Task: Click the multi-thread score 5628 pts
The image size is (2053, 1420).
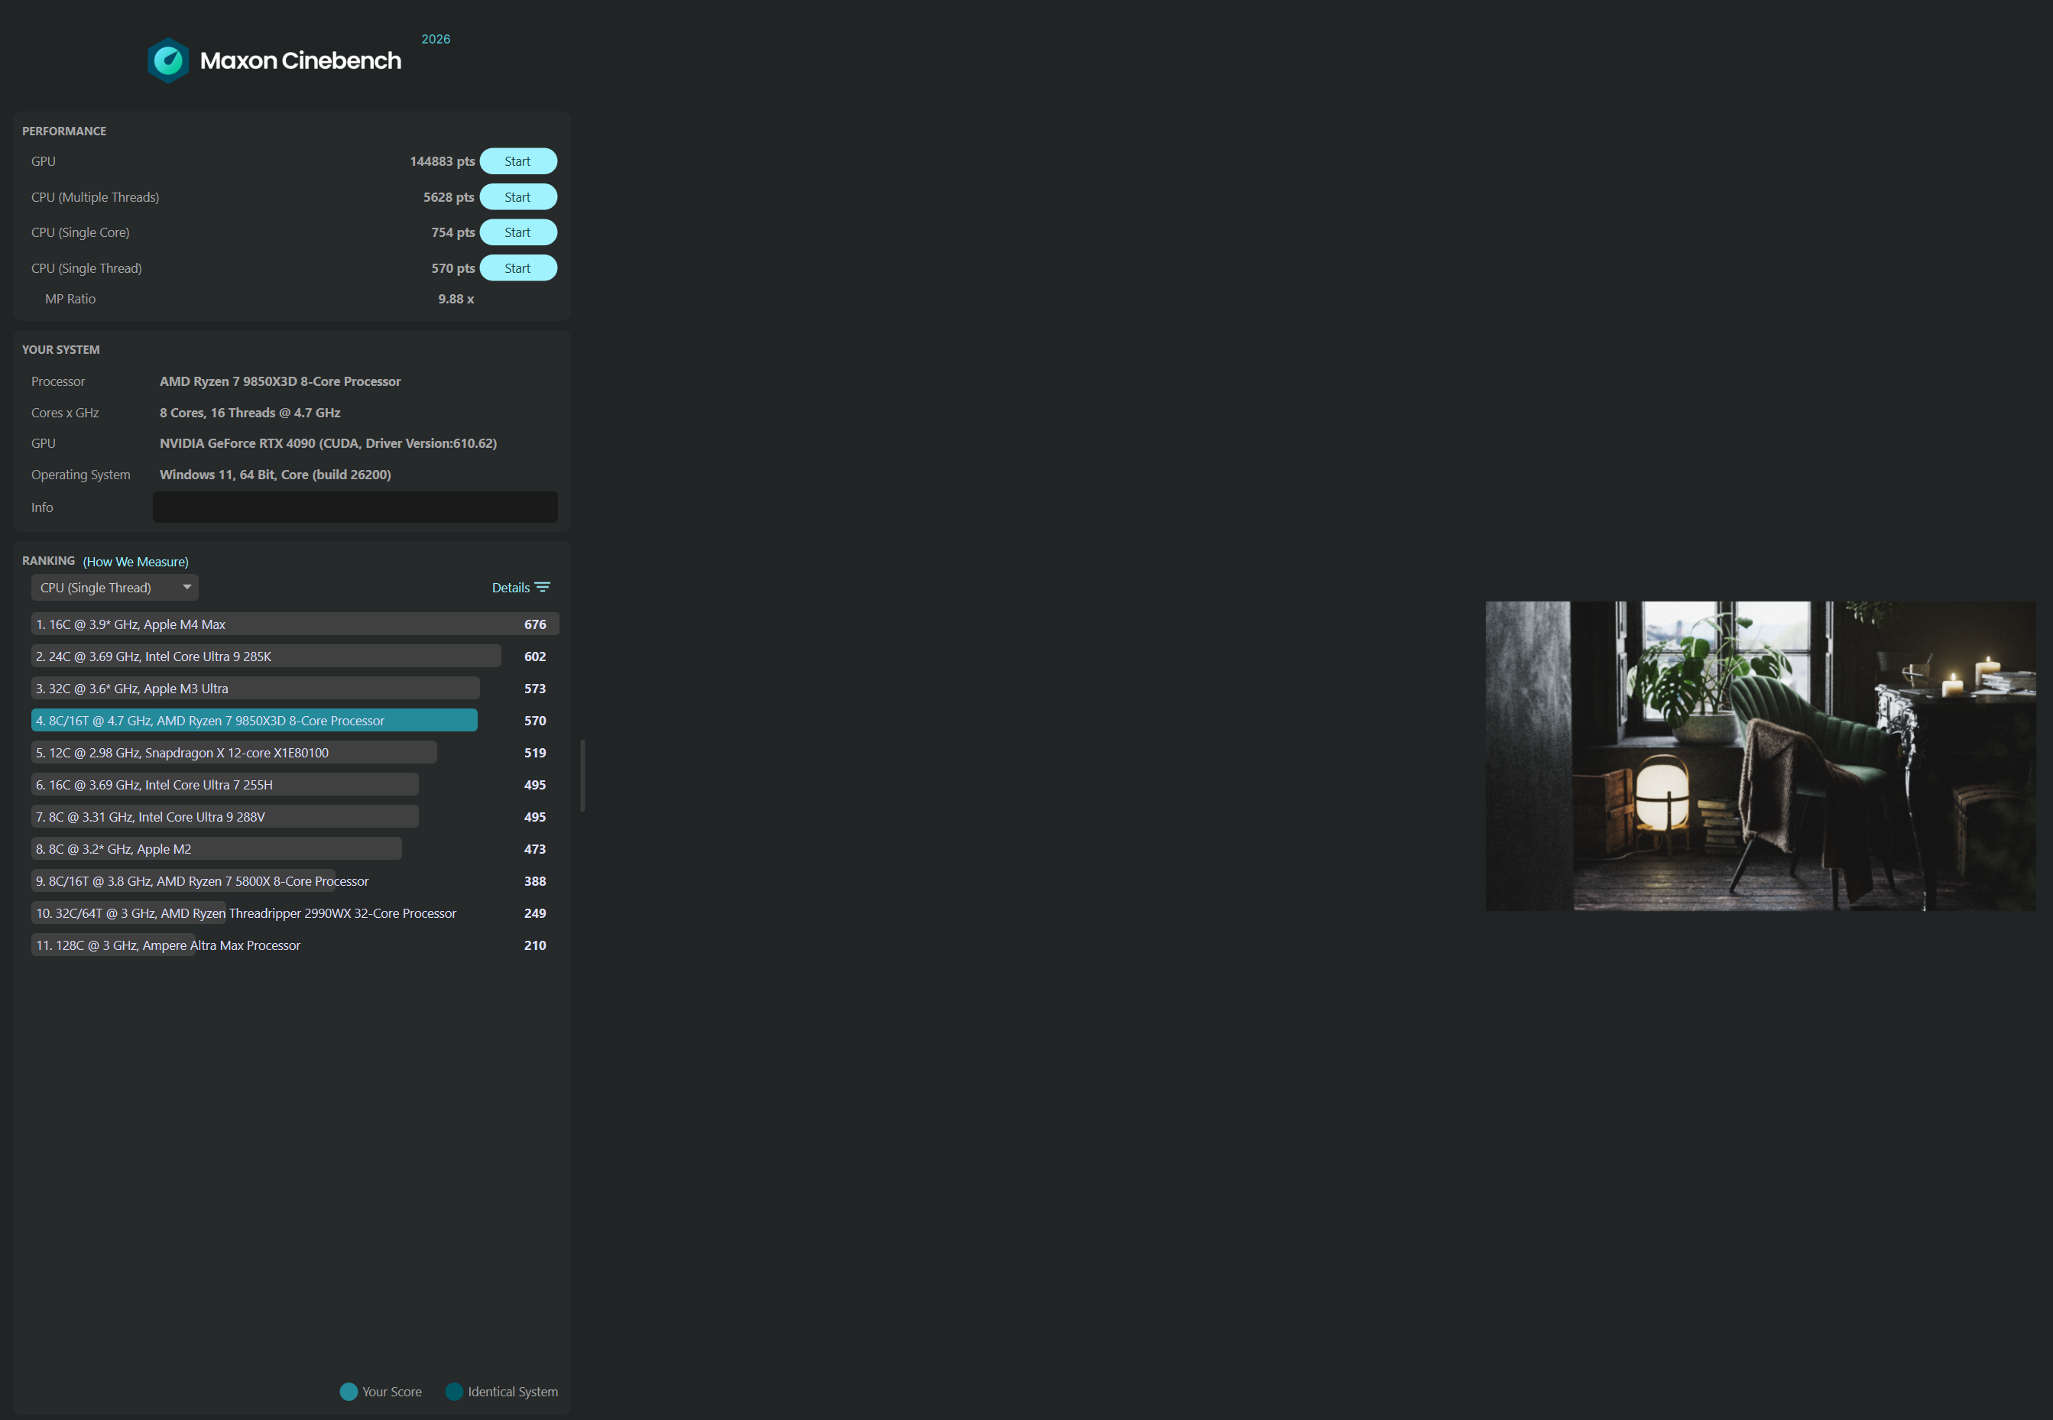Action: tap(449, 196)
